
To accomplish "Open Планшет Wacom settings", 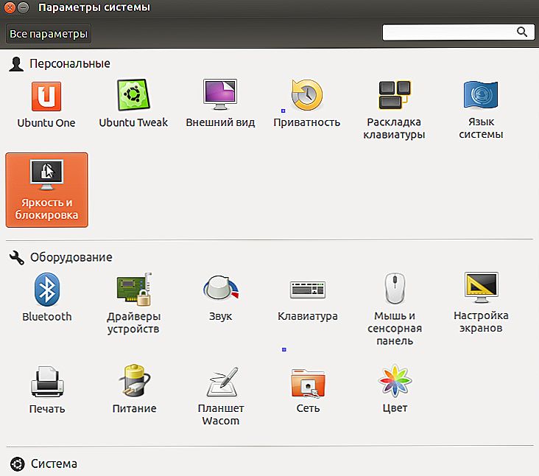I will (x=221, y=396).
